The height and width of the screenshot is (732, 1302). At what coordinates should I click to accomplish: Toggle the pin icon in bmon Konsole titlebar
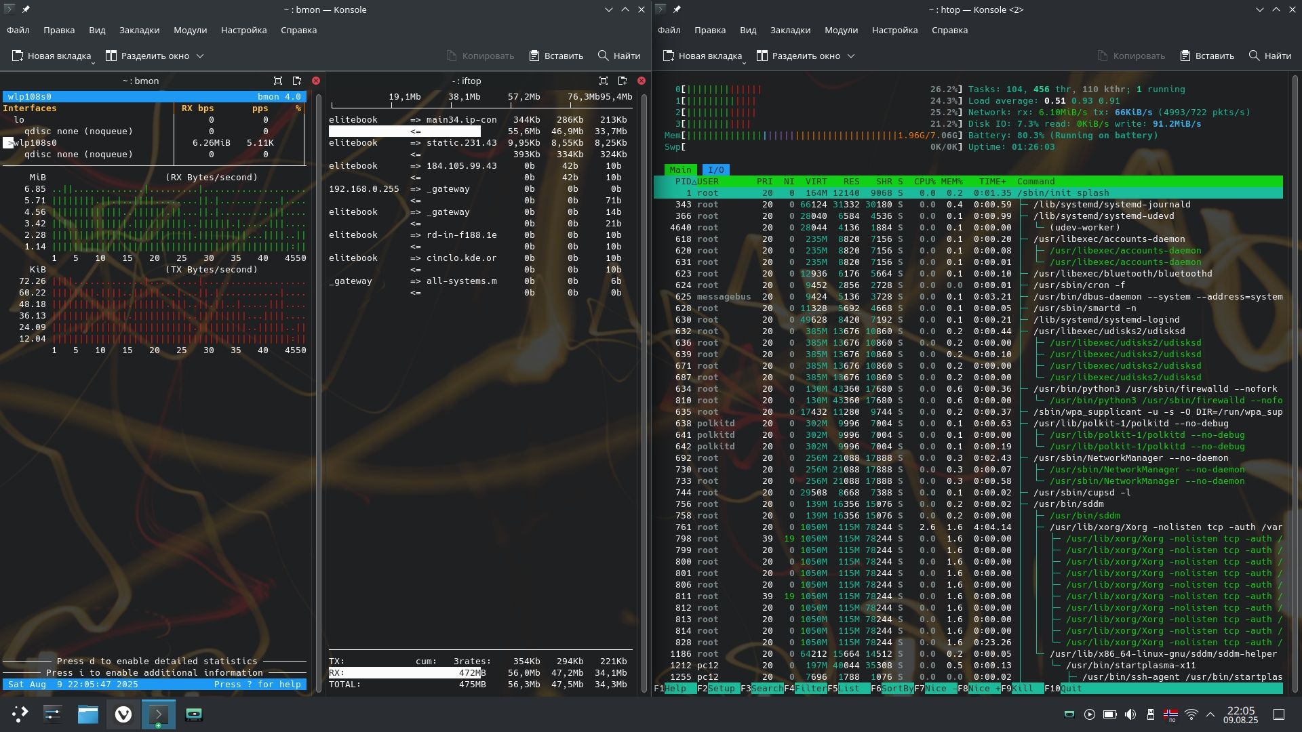[26, 9]
